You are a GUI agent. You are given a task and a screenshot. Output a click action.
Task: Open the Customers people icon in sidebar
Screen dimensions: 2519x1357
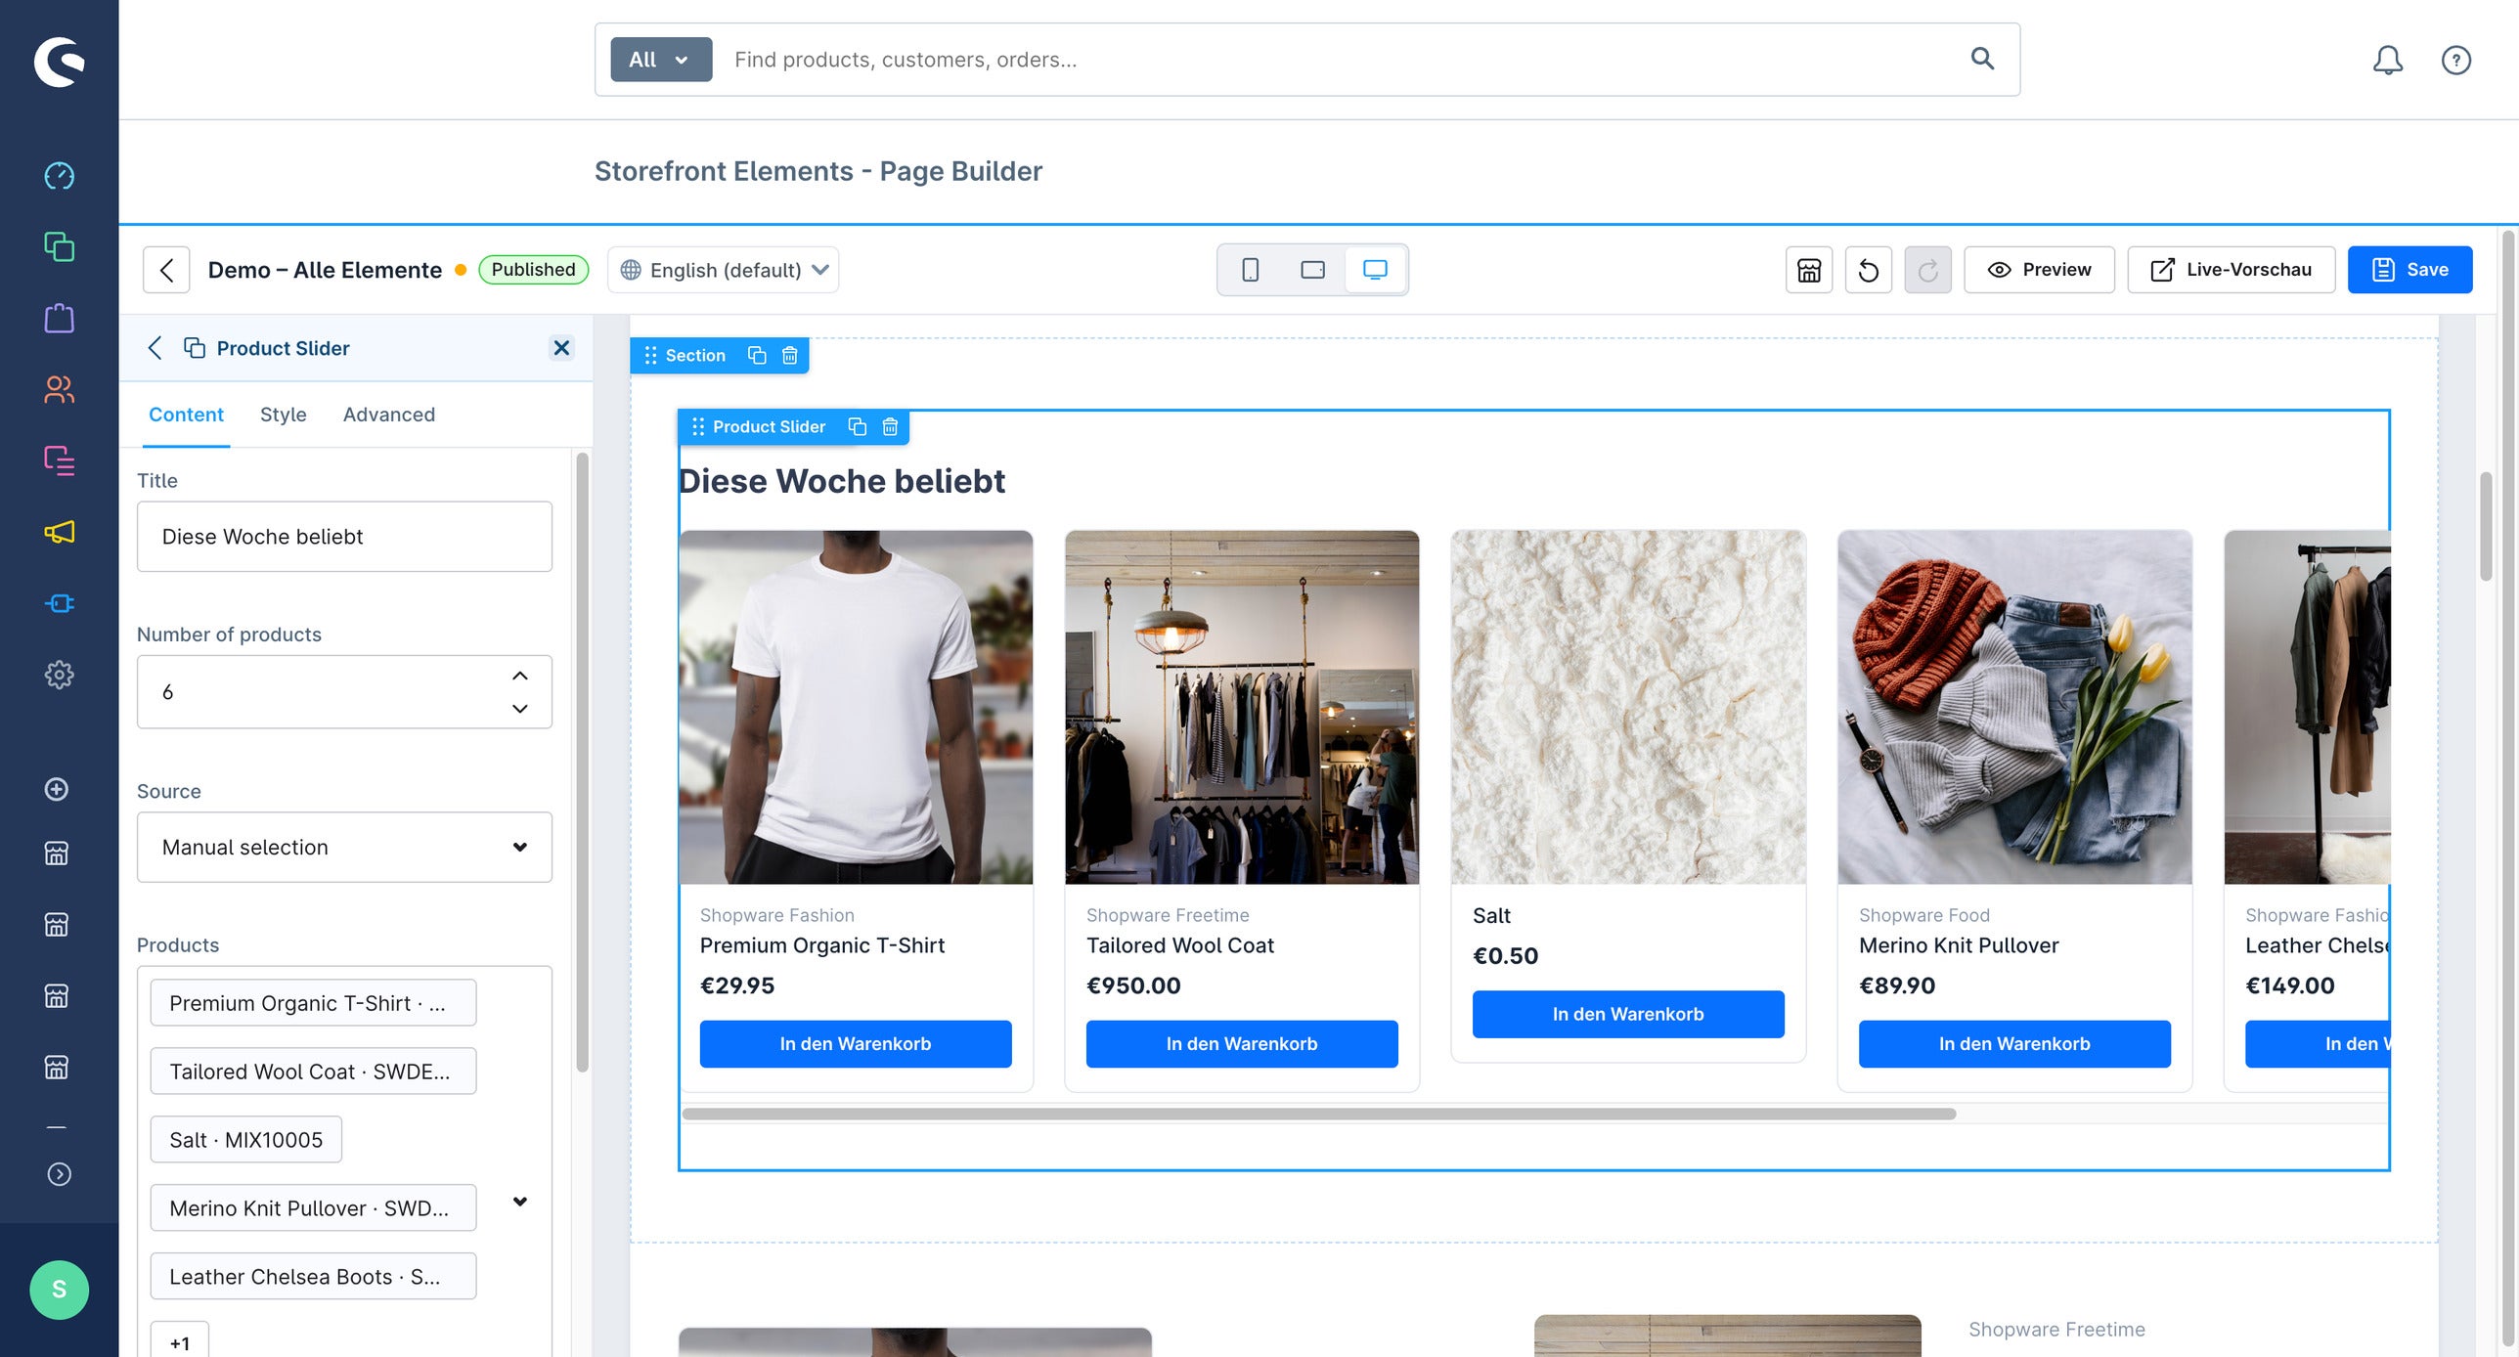click(x=59, y=390)
